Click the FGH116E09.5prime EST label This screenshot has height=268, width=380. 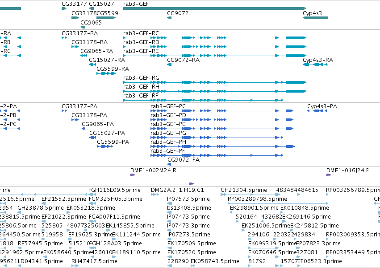click(x=114, y=190)
